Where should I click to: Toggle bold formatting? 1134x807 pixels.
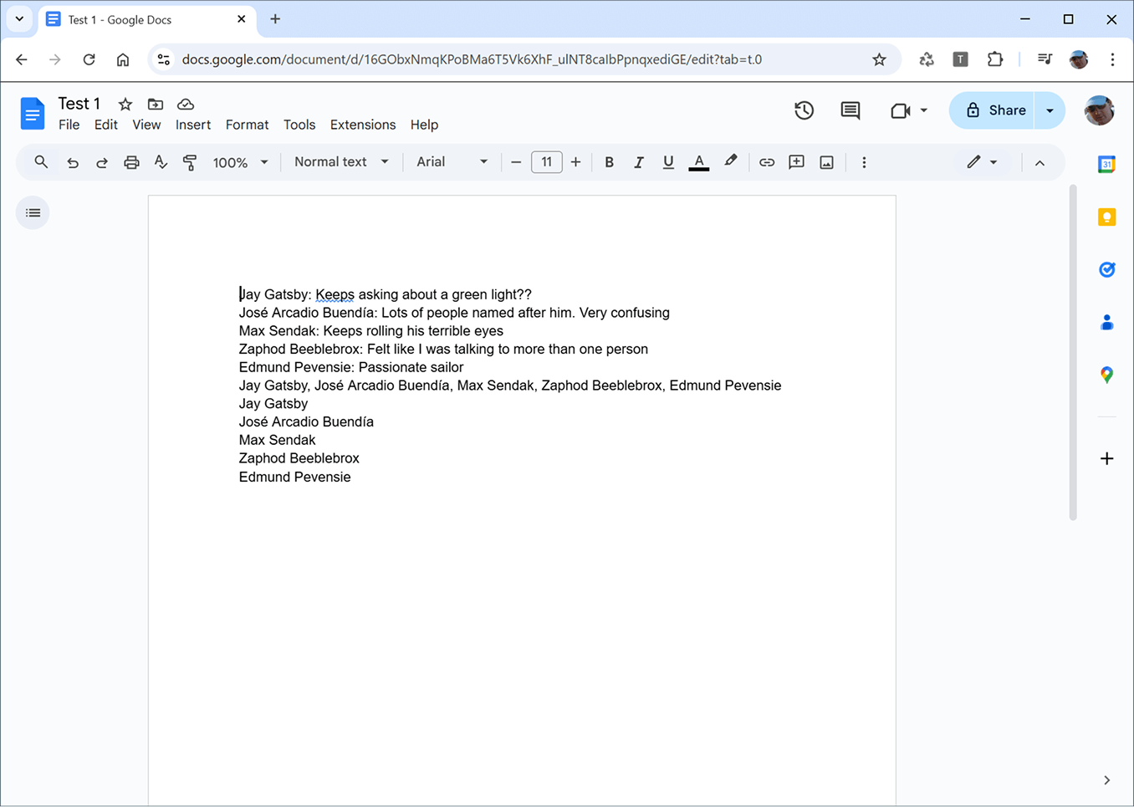coord(609,162)
